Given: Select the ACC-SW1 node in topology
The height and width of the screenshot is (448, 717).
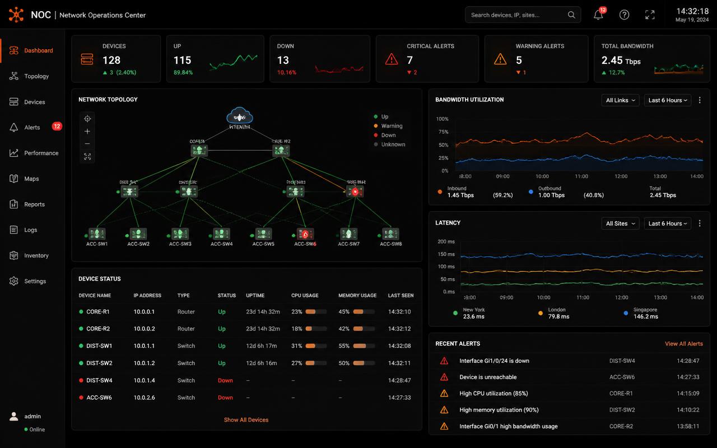Looking at the screenshot, I should pos(97,234).
